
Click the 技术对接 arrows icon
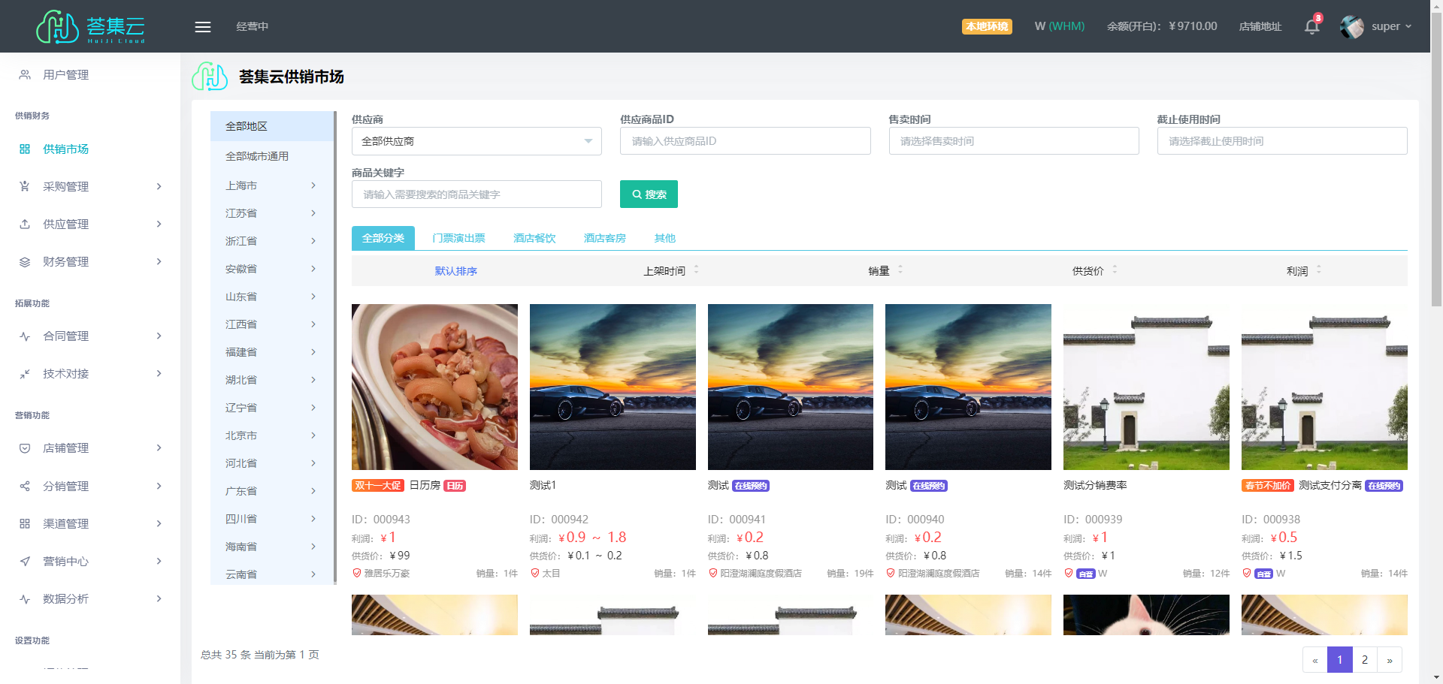click(25, 374)
